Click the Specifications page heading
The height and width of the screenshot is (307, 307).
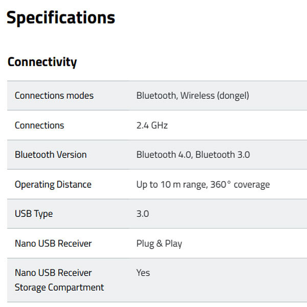point(60,18)
